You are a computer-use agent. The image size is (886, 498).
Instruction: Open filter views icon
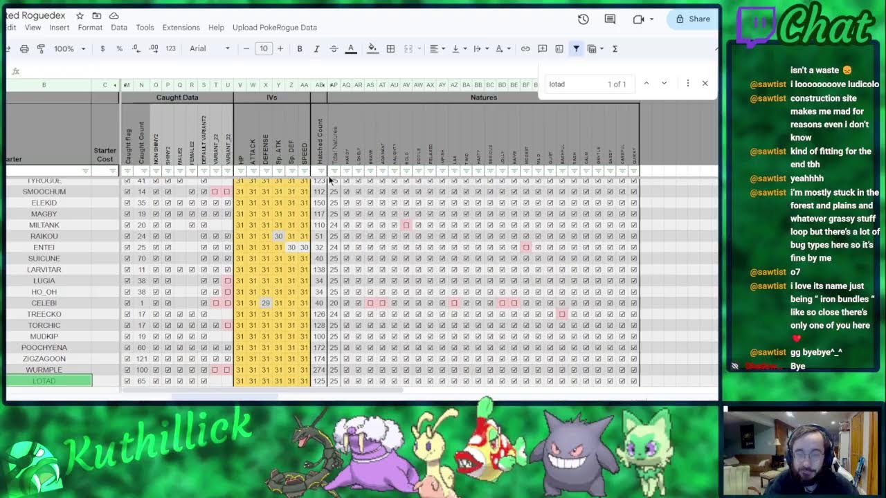592,48
